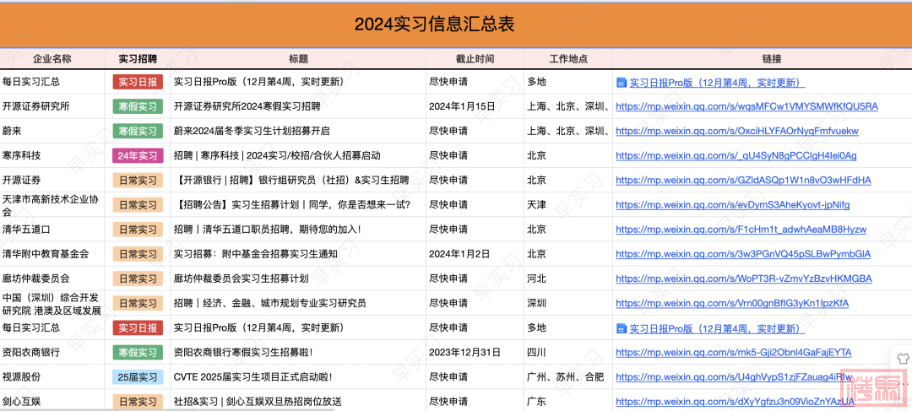
Task: Select the location 广东 for 剑心互娱
Action: tap(537, 401)
